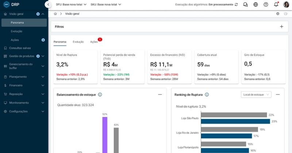Click the refresh icon beside Em processamento
292x153 pixels.
pyautogui.click(x=236, y=4)
